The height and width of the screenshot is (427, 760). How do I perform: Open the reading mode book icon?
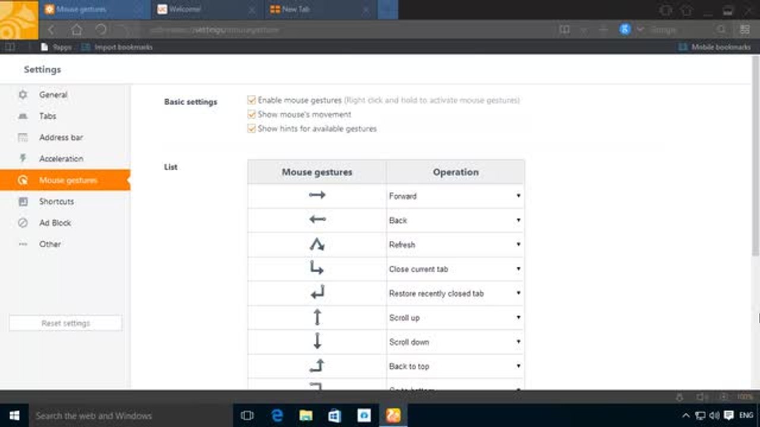point(565,30)
